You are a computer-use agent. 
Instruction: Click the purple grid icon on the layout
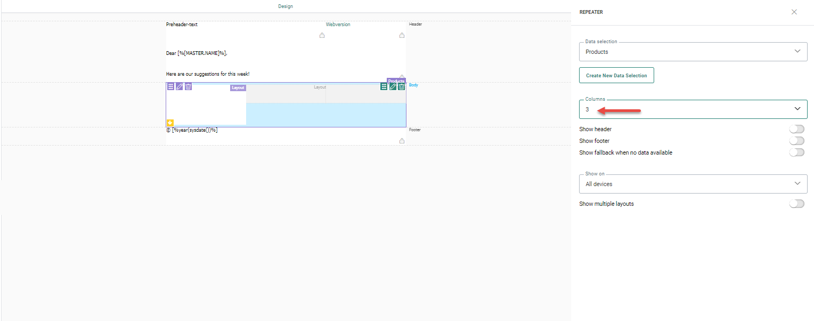170,86
